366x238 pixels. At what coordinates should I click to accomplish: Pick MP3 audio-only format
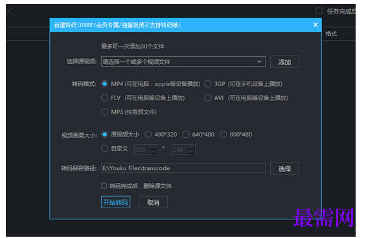pos(104,112)
